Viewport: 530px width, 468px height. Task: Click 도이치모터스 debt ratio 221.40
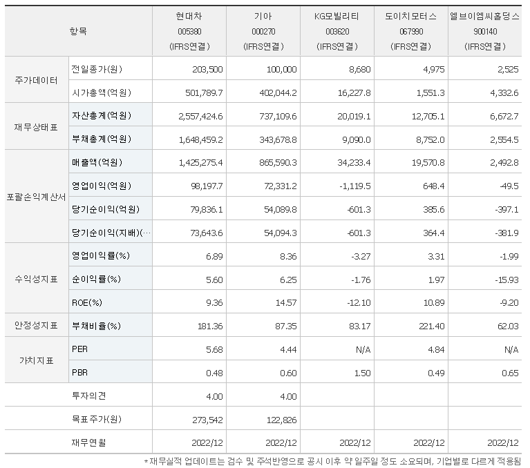[431, 326]
